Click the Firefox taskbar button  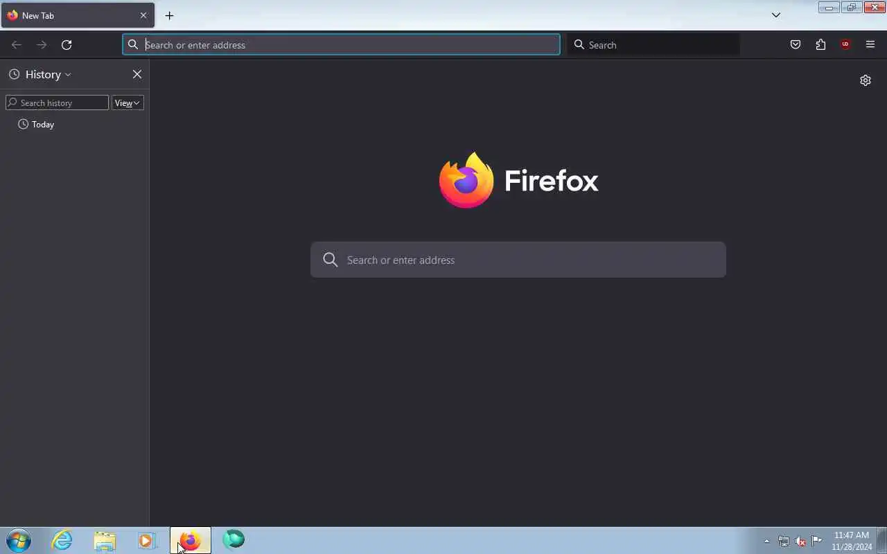coord(191,540)
